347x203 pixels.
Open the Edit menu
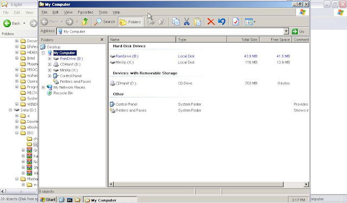click(x=55, y=12)
